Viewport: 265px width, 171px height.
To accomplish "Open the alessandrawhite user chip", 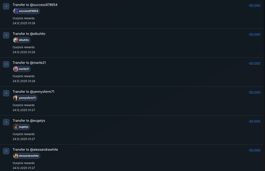I will (27, 156).
